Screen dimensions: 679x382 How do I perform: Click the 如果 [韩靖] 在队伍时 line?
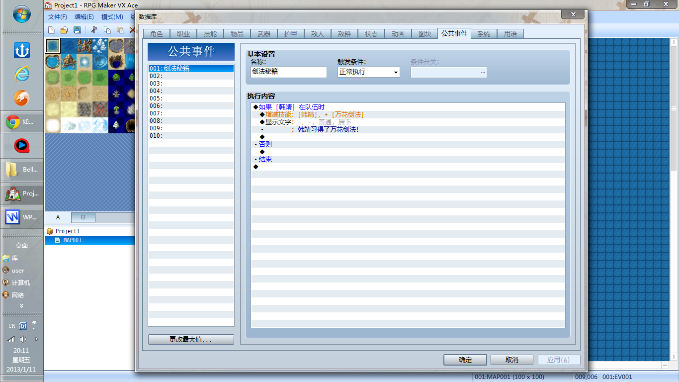coord(408,107)
